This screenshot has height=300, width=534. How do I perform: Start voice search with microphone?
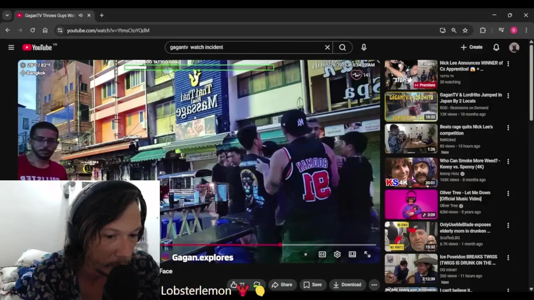(364, 47)
